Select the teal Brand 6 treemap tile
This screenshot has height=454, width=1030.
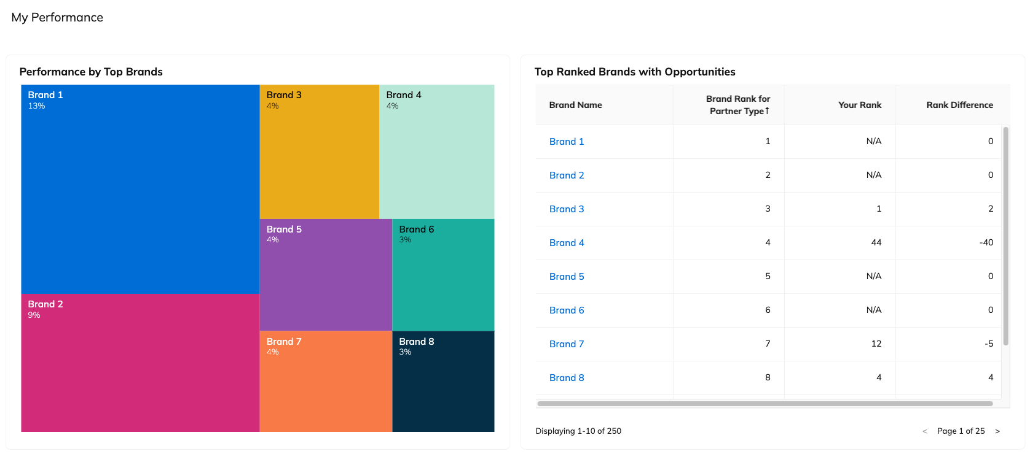(x=443, y=275)
